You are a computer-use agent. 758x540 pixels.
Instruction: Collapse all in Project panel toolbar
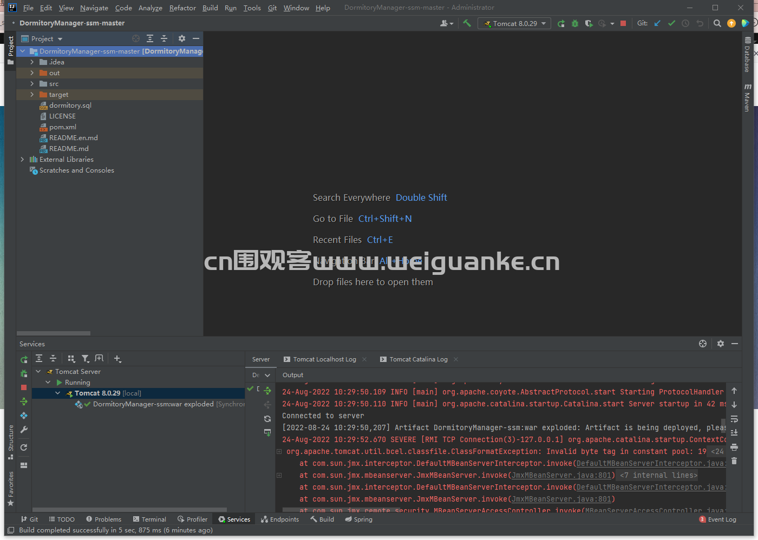point(164,38)
